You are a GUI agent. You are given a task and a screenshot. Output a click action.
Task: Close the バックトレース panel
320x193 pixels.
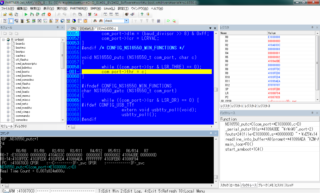(x=317, y=113)
